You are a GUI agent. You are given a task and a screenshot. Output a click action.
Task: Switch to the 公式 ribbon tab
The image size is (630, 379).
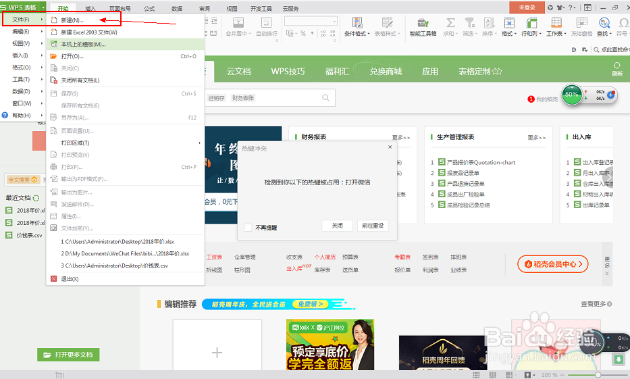(149, 8)
